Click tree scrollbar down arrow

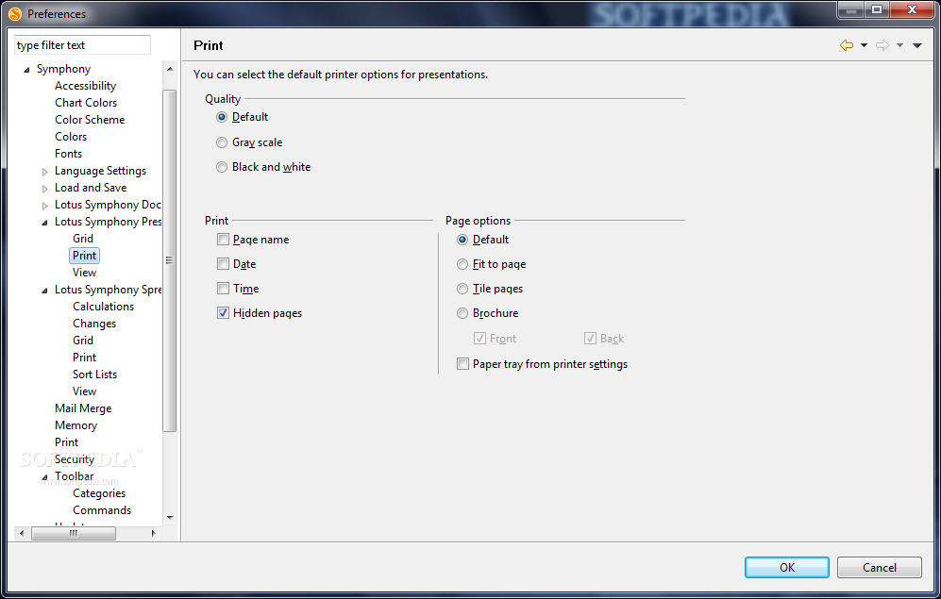click(170, 518)
